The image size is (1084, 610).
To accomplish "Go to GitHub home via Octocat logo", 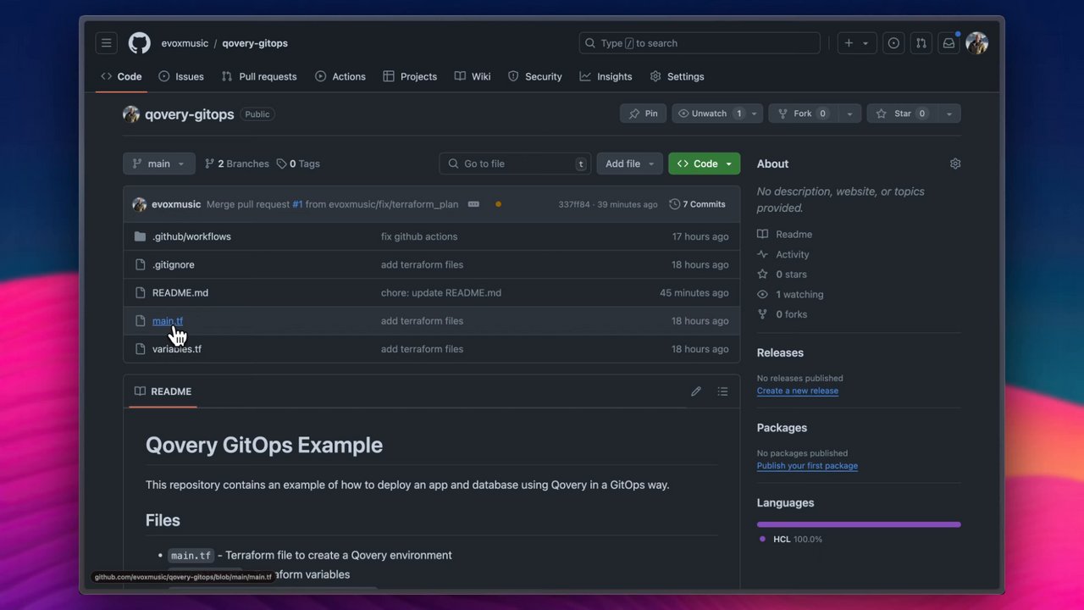I will (139, 43).
